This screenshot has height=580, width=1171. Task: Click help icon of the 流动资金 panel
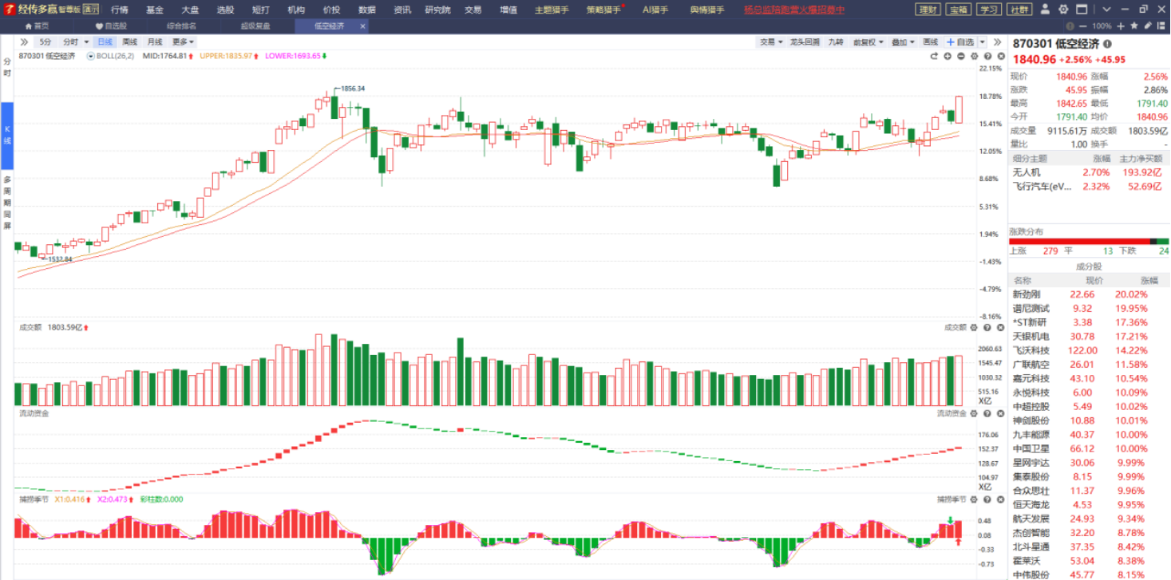pyautogui.click(x=987, y=413)
